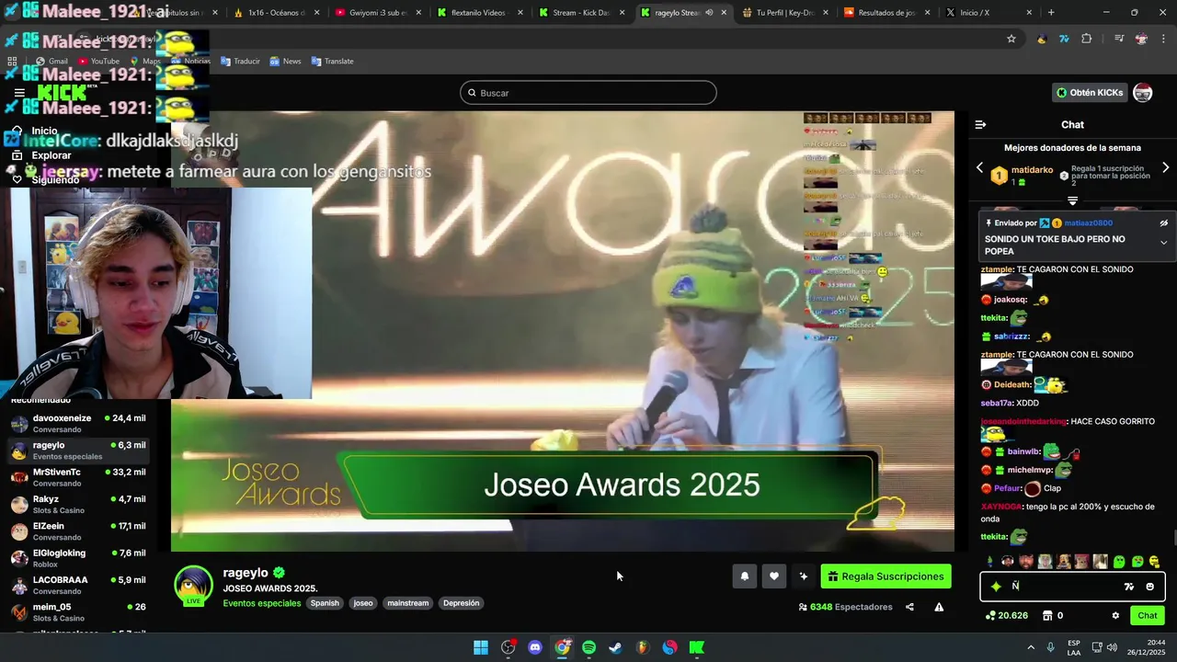Open rageylo channel avatar
This screenshot has height=662, width=1177.
tap(194, 586)
